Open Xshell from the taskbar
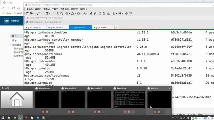Viewport: 214px width, 120px height. click(26, 118)
